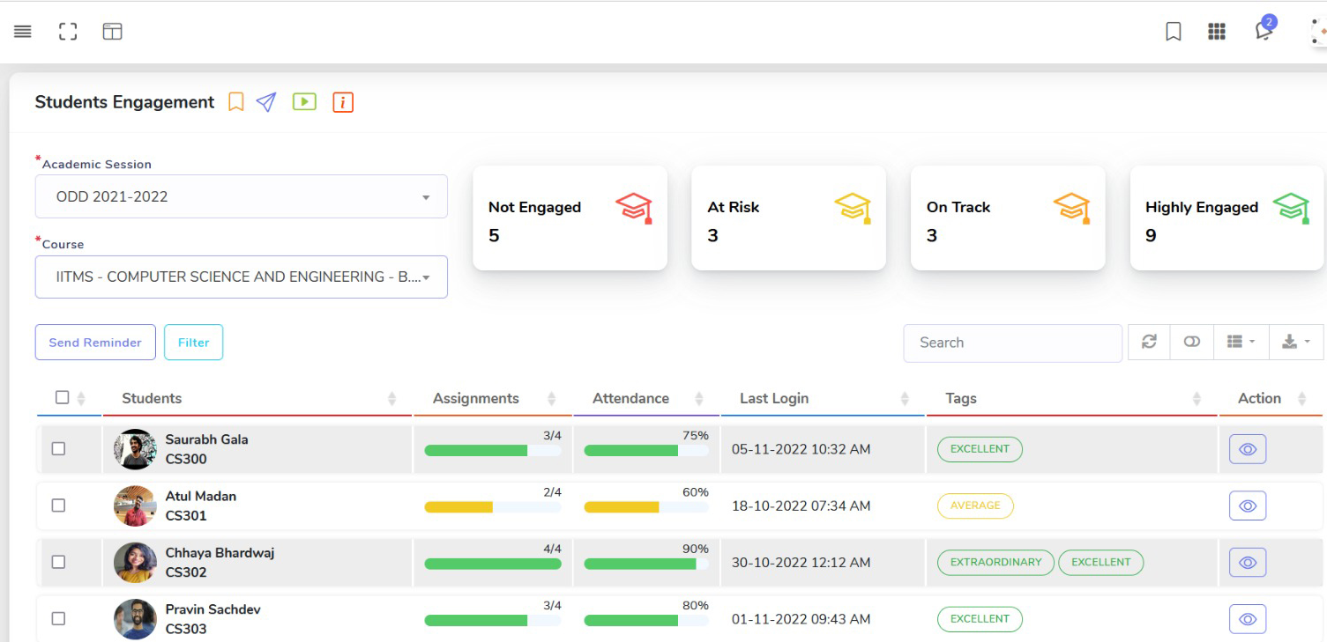Open the apps grid icon
1327x642 pixels.
[1217, 32]
